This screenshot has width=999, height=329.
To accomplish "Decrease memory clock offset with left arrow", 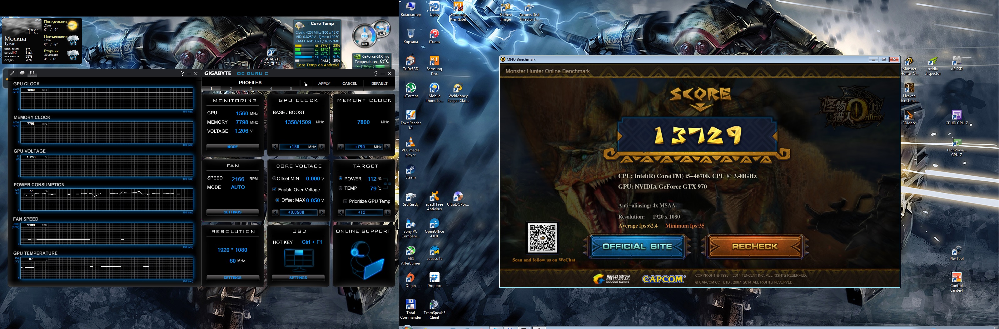I will click(x=340, y=147).
